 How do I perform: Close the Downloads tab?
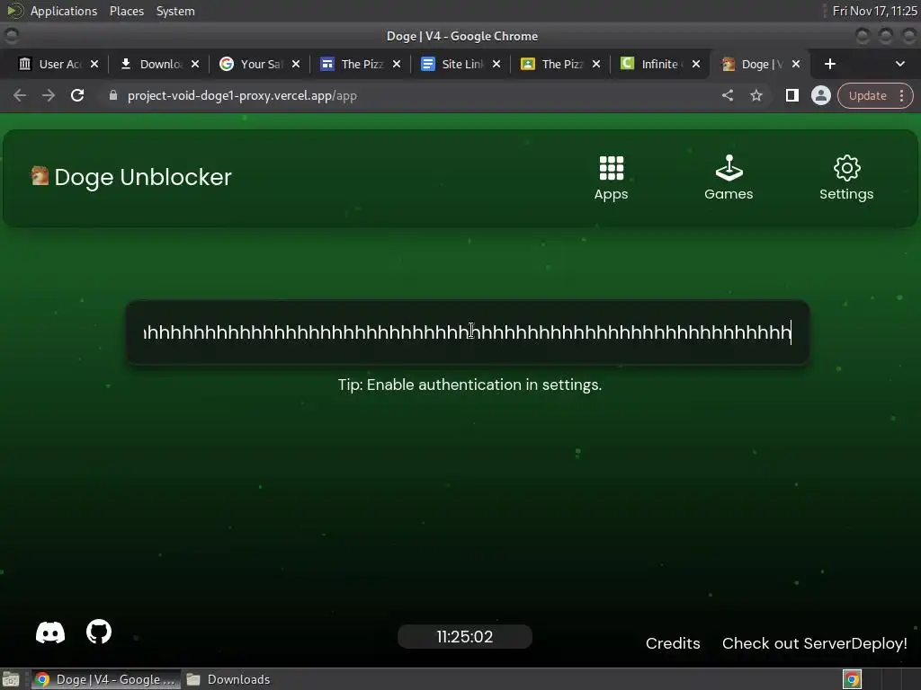tap(195, 64)
